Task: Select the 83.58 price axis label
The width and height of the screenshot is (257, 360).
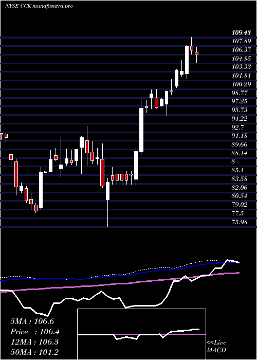Action: [238, 179]
